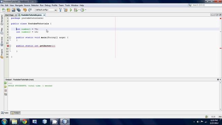Open the Source menu

(27, 6)
